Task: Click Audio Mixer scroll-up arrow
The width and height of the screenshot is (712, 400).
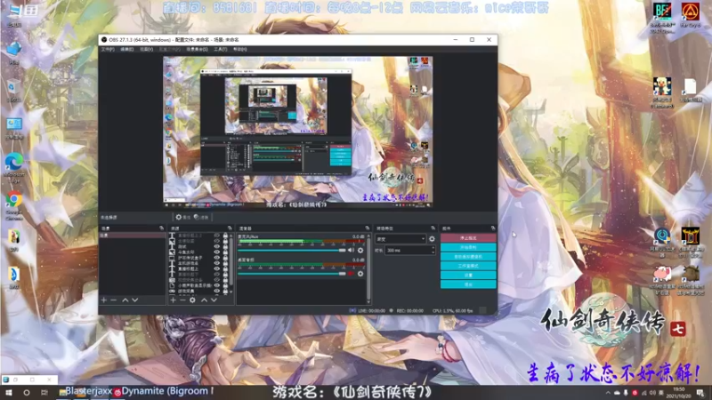Action: (368, 236)
